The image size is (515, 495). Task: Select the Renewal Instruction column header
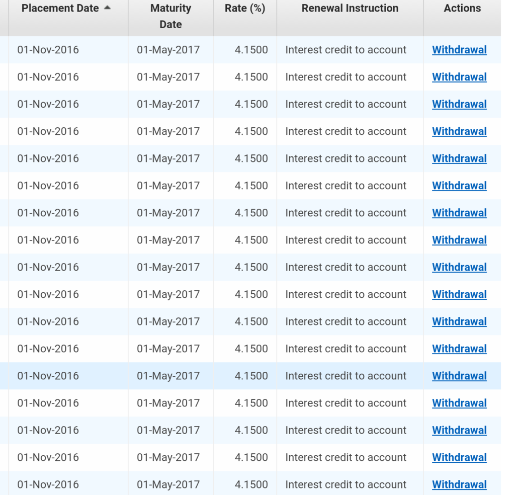pyautogui.click(x=350, y=9)
